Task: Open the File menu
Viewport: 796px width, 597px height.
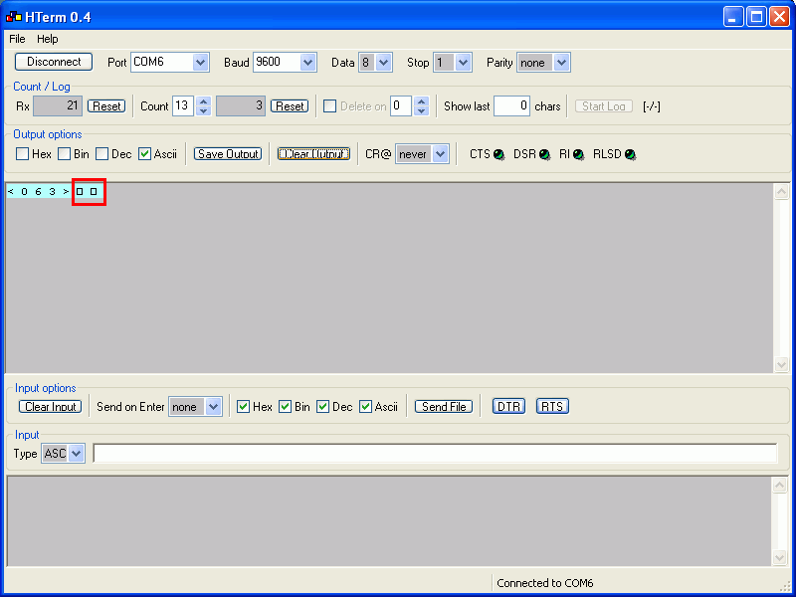Action: pyautogui.click(x=17, y=39)
